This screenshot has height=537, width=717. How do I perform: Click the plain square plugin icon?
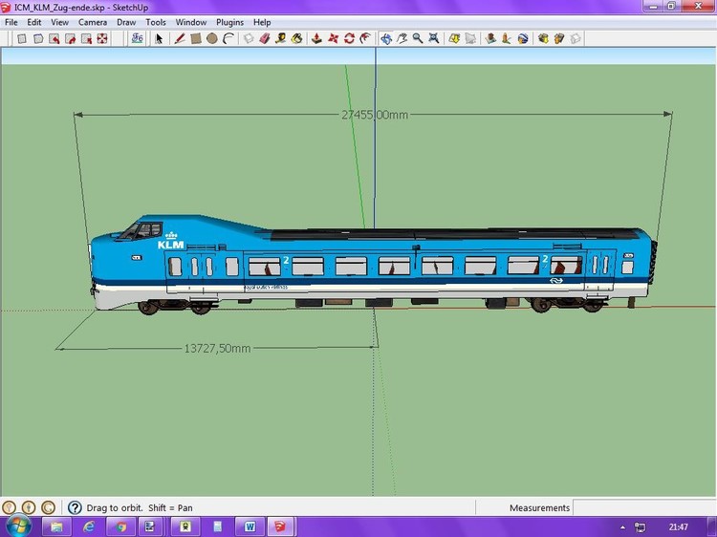(21, 39)
